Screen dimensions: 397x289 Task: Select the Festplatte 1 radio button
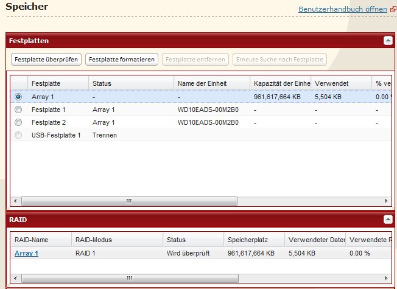click(18, 110)
